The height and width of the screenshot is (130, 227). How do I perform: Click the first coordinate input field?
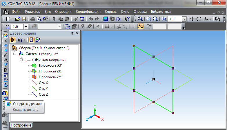pyautogui.click(x=160, y=26)
